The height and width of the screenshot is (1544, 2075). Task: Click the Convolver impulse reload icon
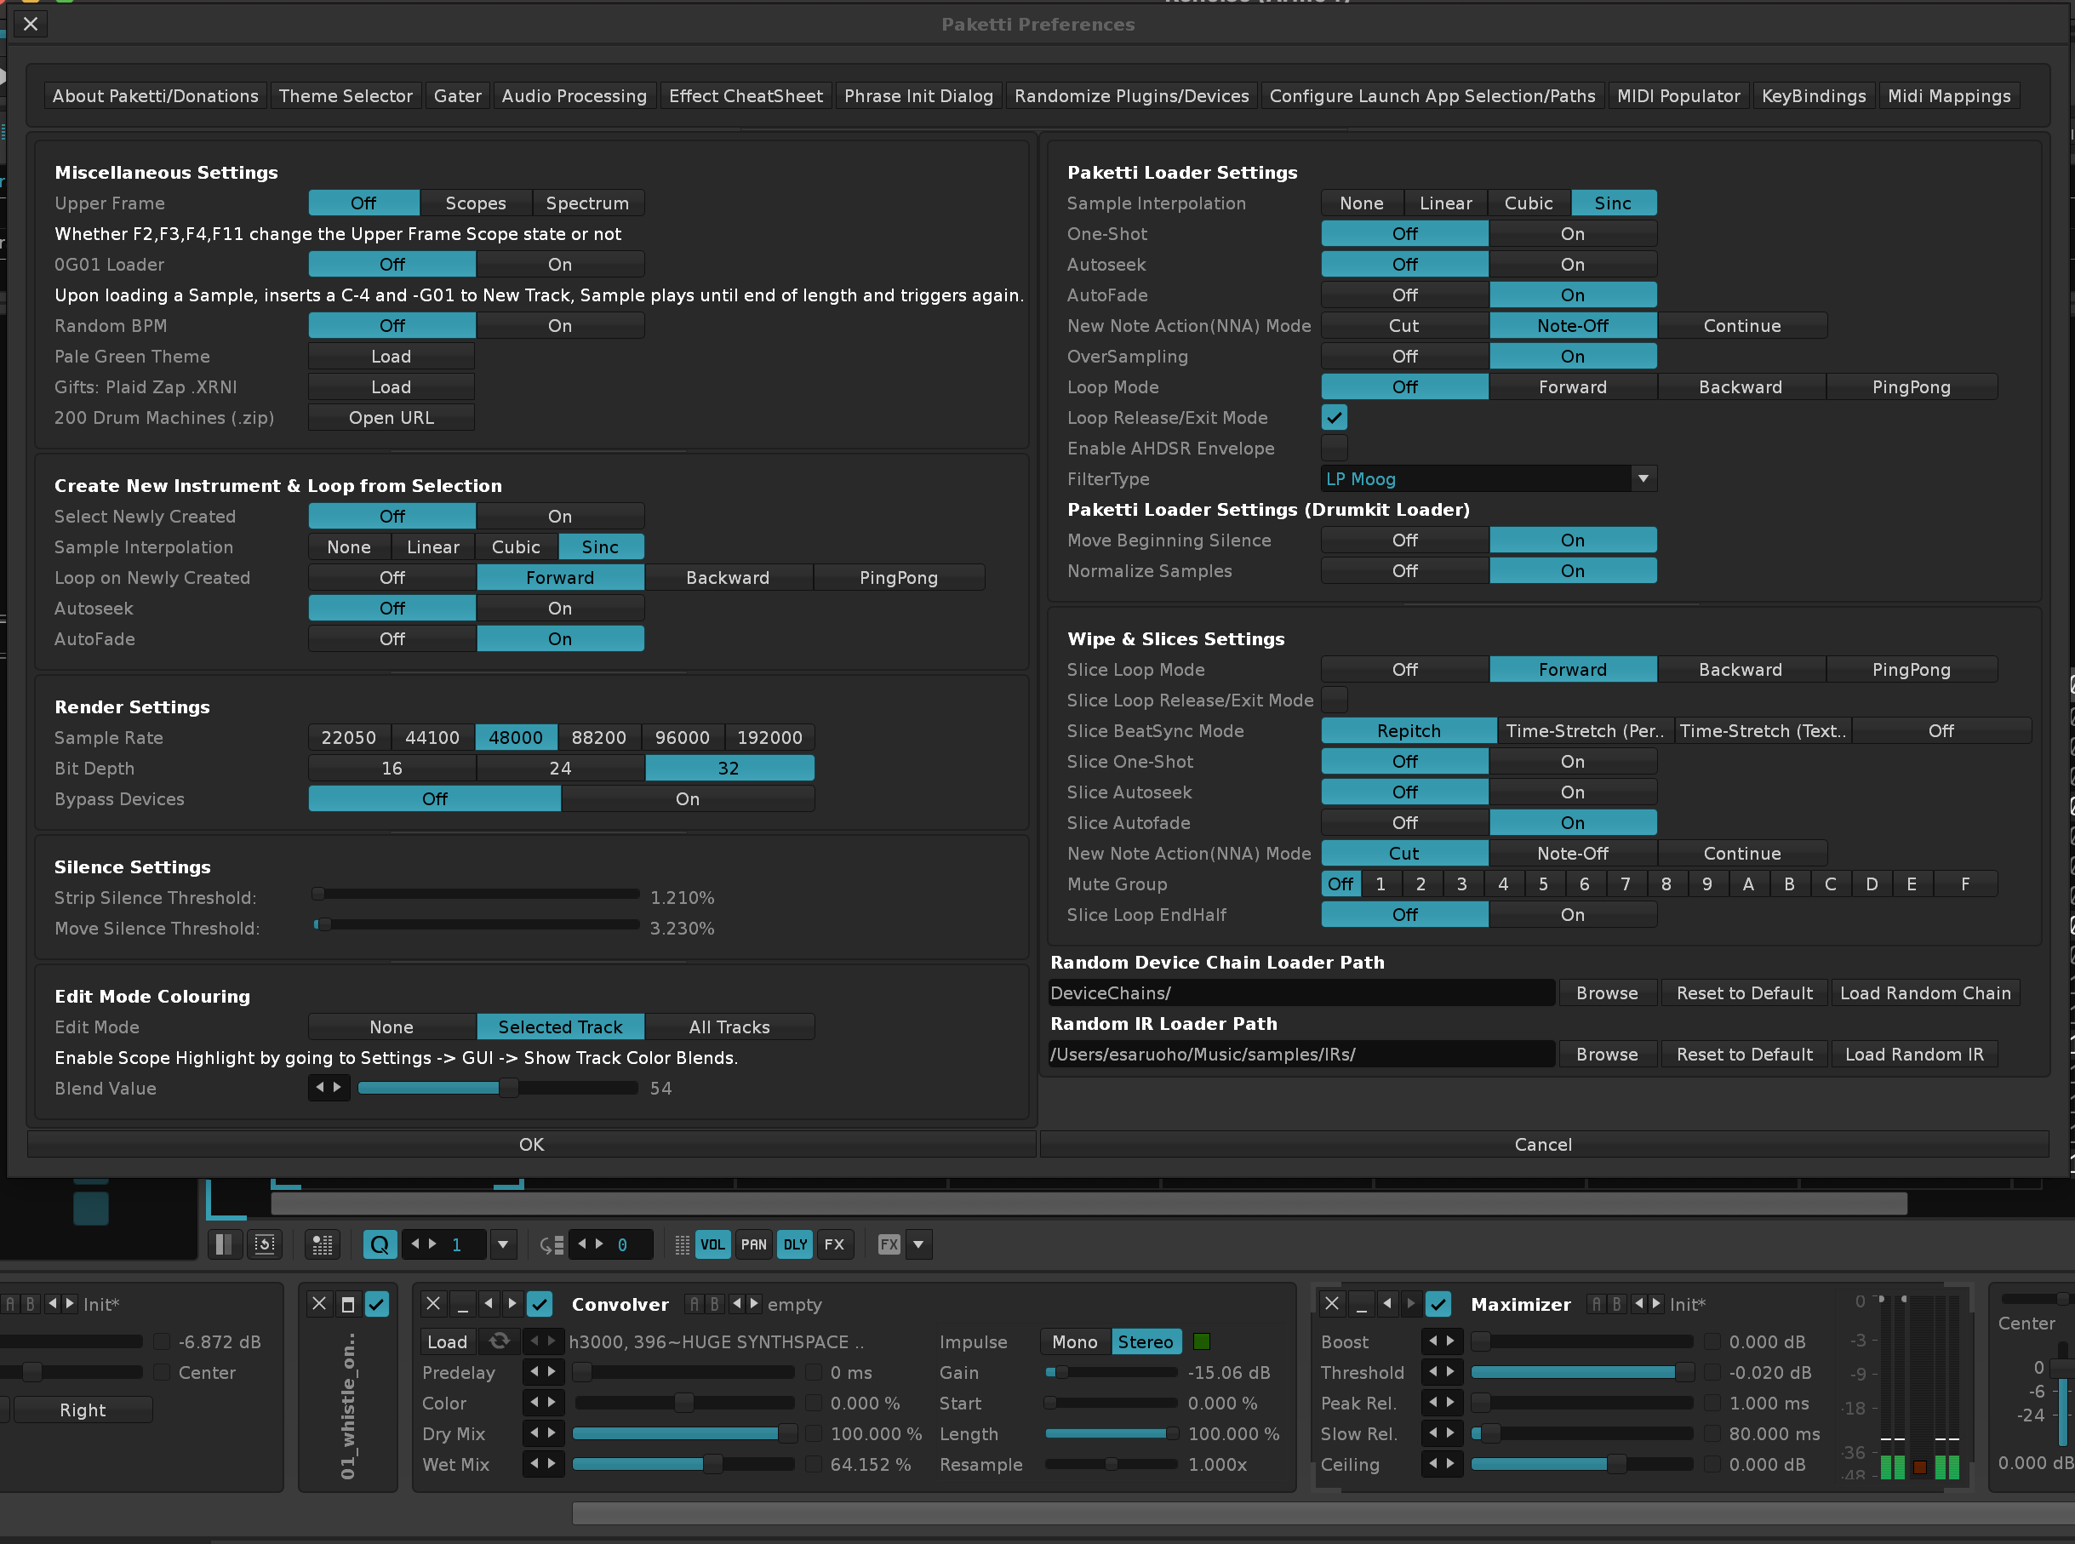pos(499,1341)
